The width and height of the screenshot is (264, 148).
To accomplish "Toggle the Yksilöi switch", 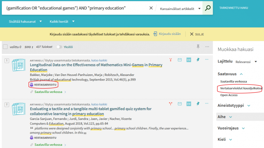I will point(59,47).
